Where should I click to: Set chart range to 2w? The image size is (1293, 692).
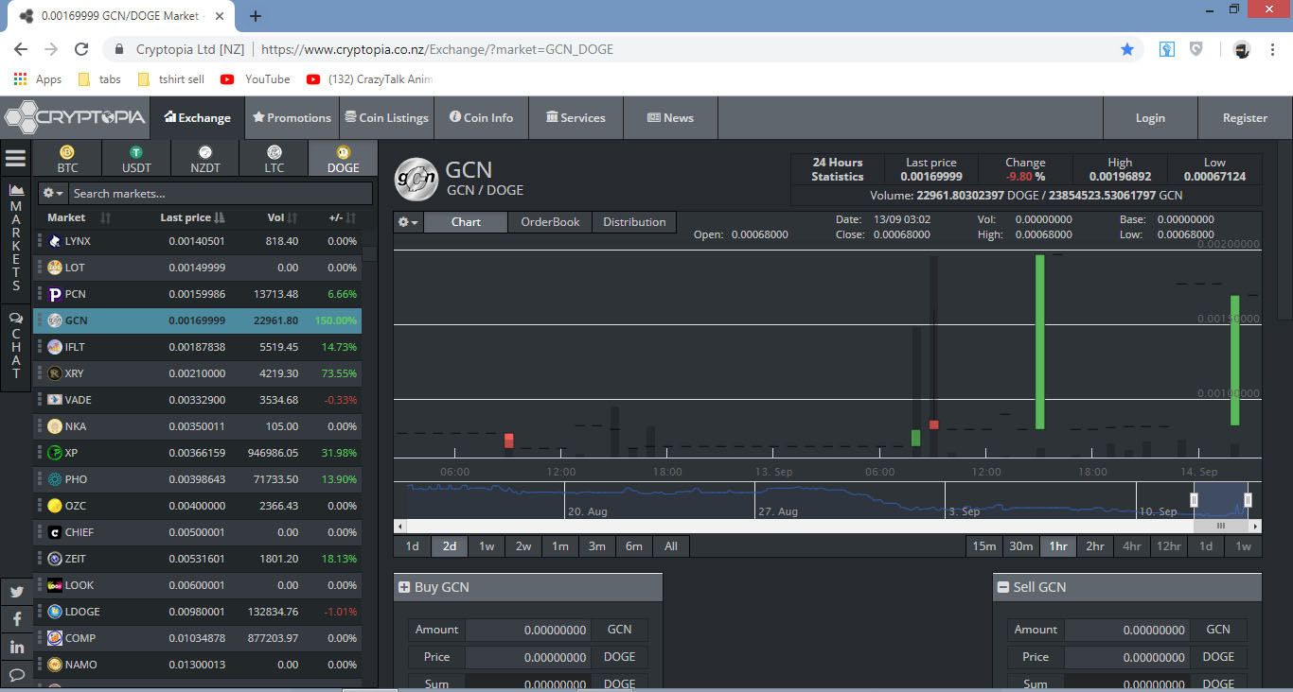click(x=523, y=546)
